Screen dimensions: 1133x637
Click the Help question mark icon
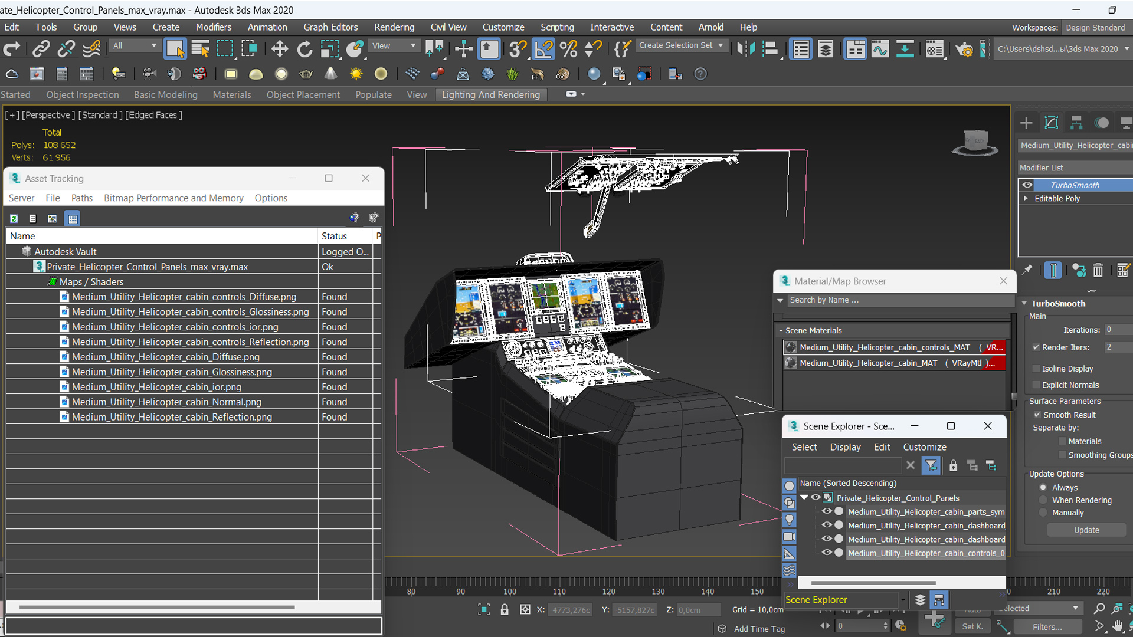(x=700, y=74)
